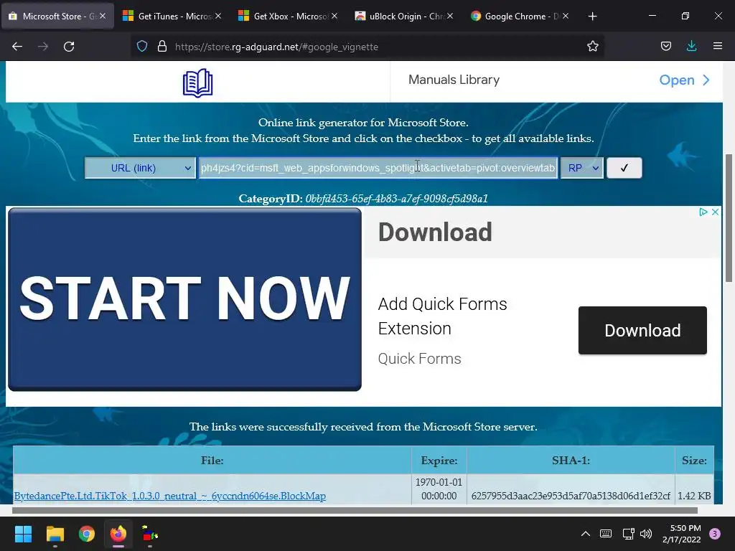This screenshot has height=551, width=735.
Task: Close the Get Xbox tab
Action: tap(334, 16)
